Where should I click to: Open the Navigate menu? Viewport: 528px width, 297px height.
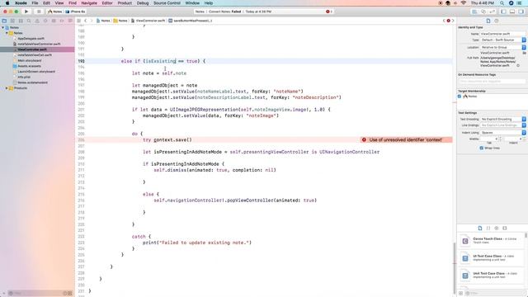[x=89, y=3]
